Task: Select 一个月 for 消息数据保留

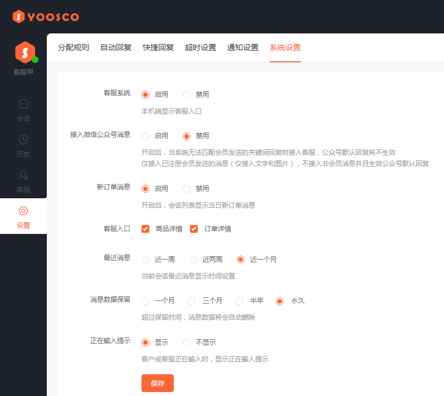Action: tap(145, 301)
